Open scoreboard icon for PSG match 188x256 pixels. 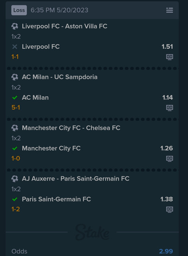click(169, 209)
